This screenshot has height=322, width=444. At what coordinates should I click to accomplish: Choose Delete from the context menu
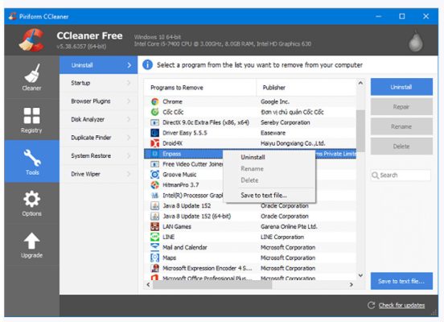coord(269,180)
